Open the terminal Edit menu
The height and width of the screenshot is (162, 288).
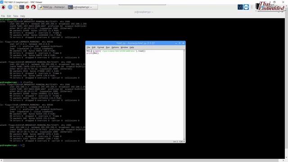(9, 16)
